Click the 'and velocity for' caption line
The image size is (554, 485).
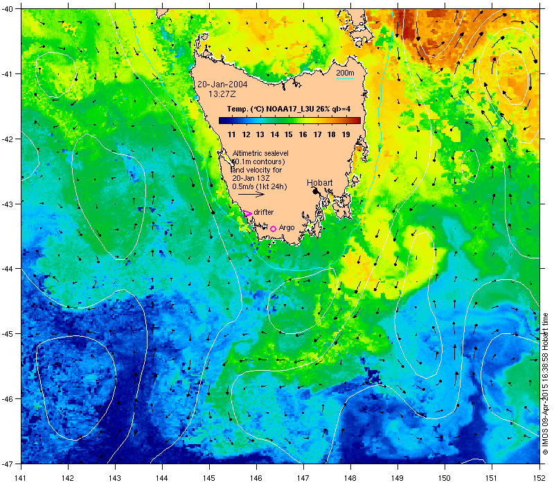(x=257, y=170)
